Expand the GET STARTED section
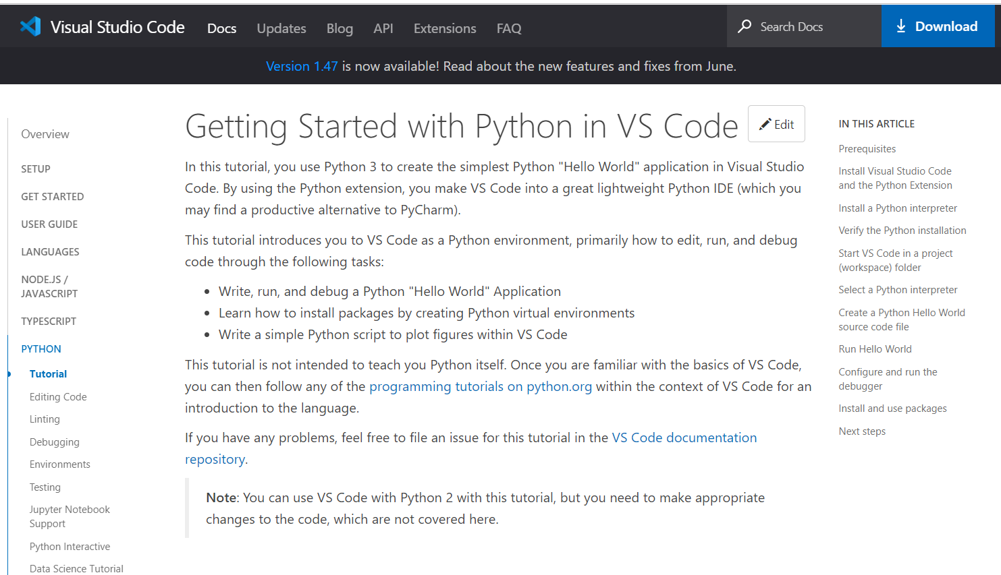This screenshot has height=575, width=1001. 53,197
